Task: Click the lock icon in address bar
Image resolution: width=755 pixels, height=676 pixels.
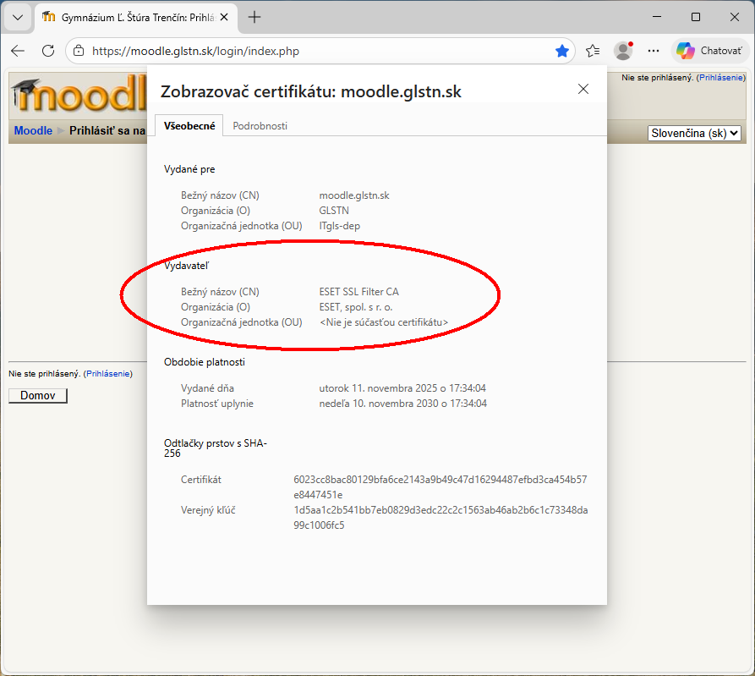Action: coord(79,51)
